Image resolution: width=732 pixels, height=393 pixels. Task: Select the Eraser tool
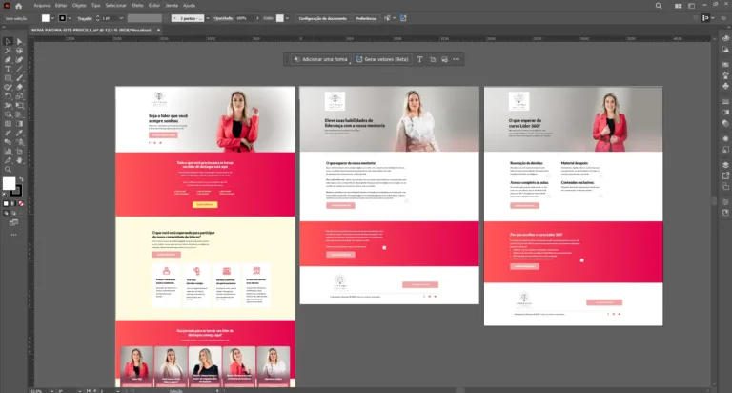tap(20, 87)
